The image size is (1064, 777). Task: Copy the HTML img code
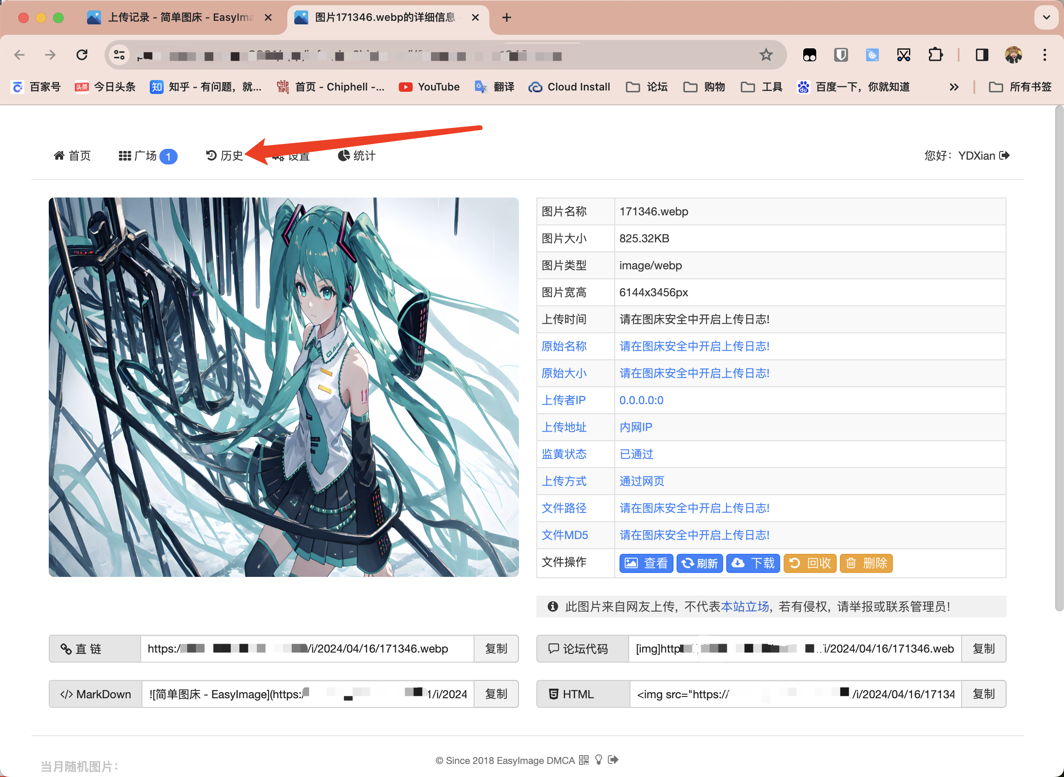pyautogui.click(x=983, y=694)
